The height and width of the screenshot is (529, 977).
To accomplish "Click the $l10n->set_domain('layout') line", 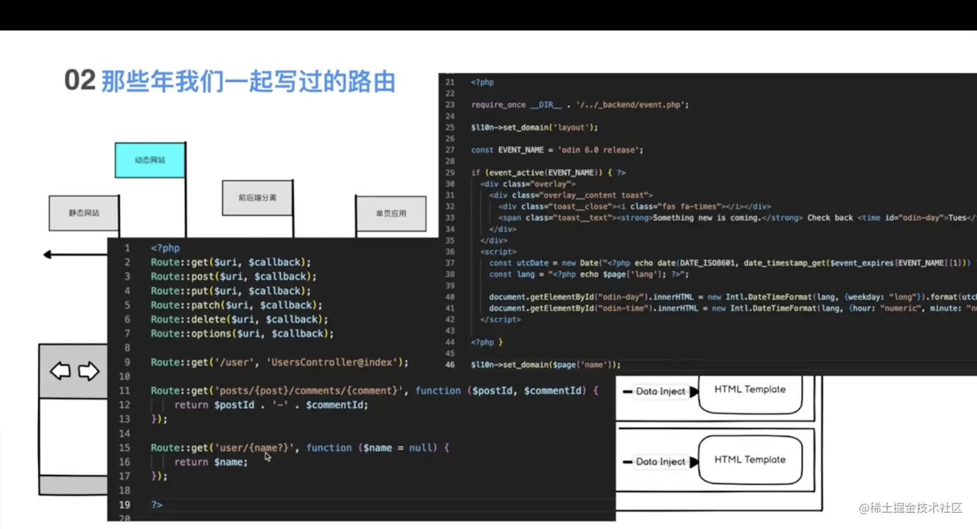I will point(534,127).
